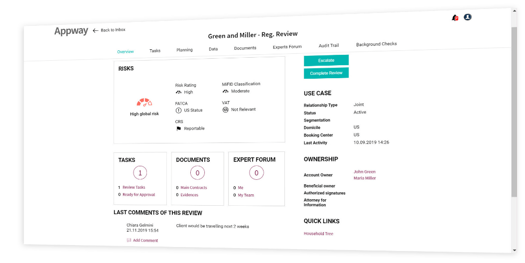The width and height of the screenshot is (525, 263).
Task: Open the Review Tasks link
Action: click(x=133, y=187)
